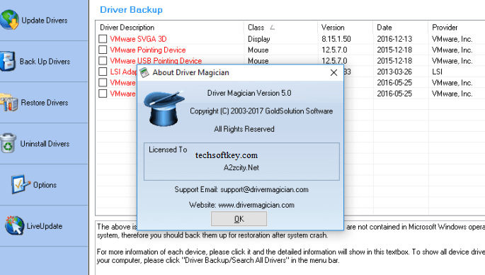
Task: Close the About Driver Magician dialog
Action: point(333,73)
